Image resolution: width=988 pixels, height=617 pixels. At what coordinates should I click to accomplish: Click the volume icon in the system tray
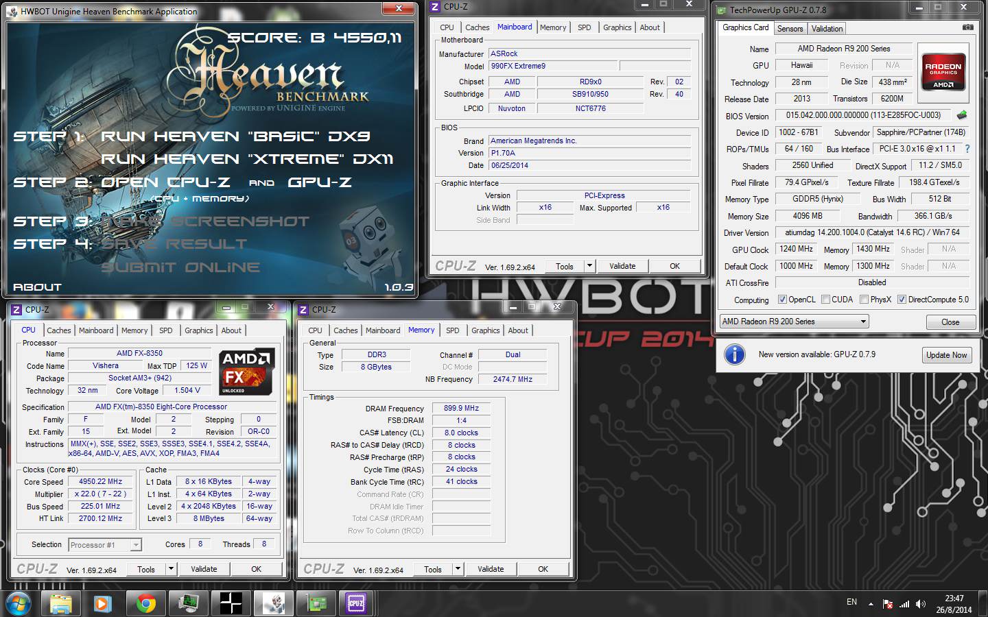[x=920, y=604]
